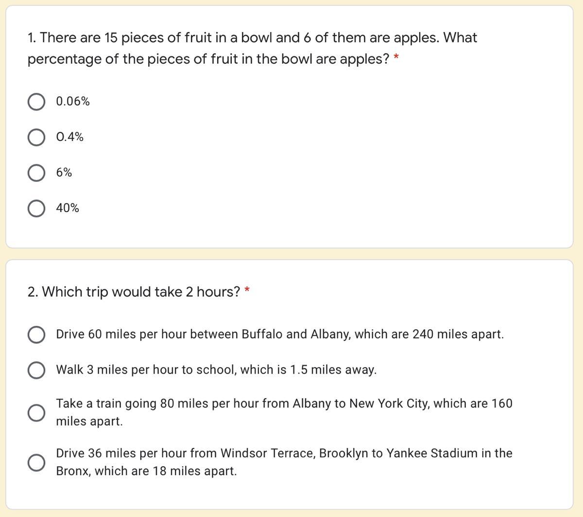Click the "40%" answer label text
583x517 pixels.
click(68, 208)
